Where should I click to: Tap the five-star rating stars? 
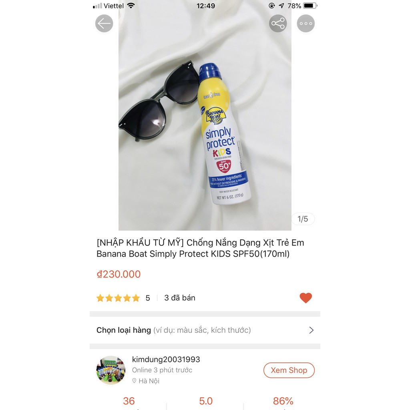click(x=118, y=298)
